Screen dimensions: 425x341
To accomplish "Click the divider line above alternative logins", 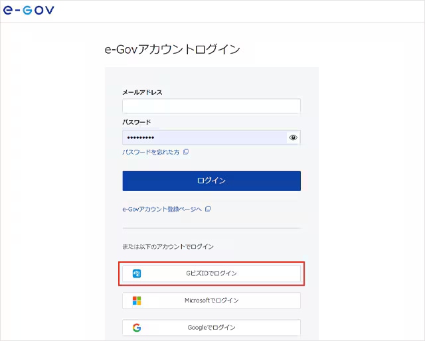I will 211,228.
